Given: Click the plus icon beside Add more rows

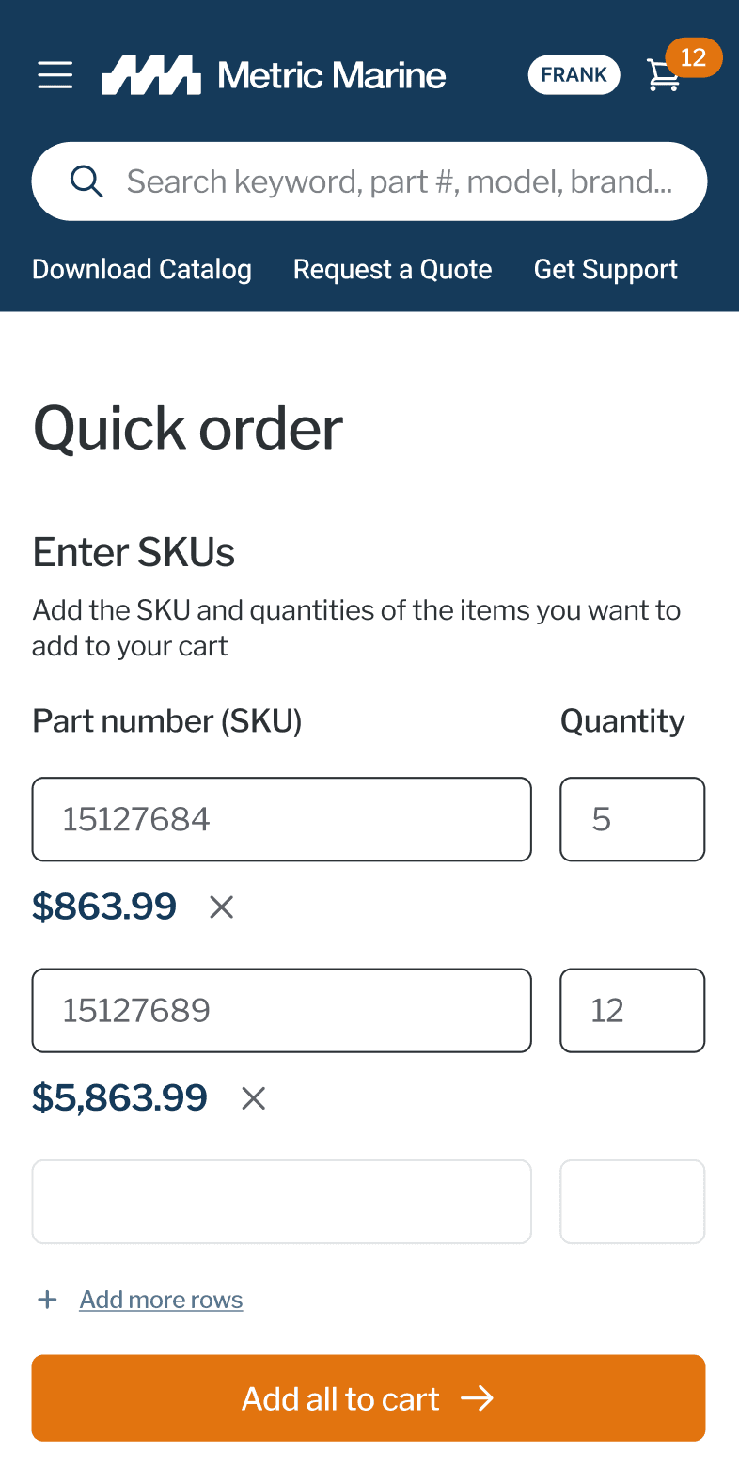Looking at the screenshot, I should [x=47, y=1299].
